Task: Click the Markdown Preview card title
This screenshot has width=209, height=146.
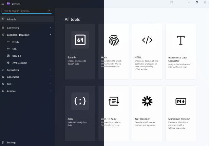Action: tap(179, 119)
